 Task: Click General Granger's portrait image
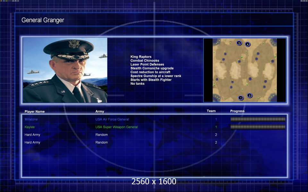pos(65,70)
